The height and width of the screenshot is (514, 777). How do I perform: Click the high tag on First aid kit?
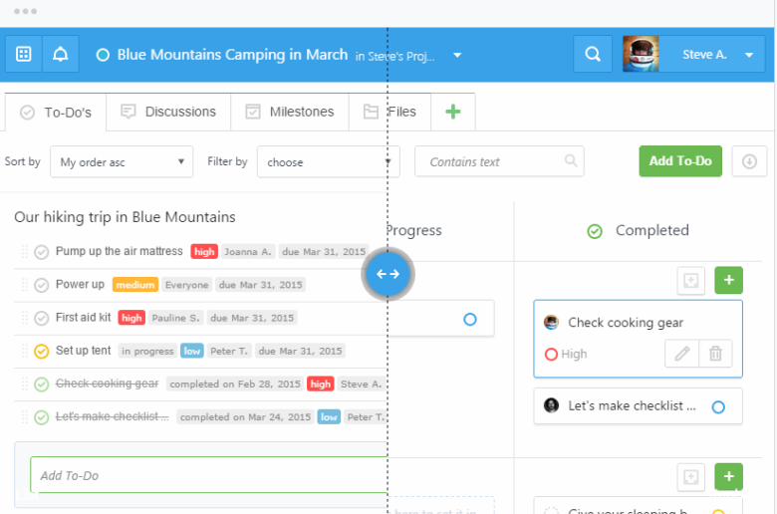131,318
